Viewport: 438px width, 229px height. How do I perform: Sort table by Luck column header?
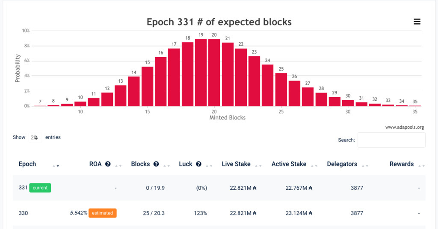coord(186,164)
